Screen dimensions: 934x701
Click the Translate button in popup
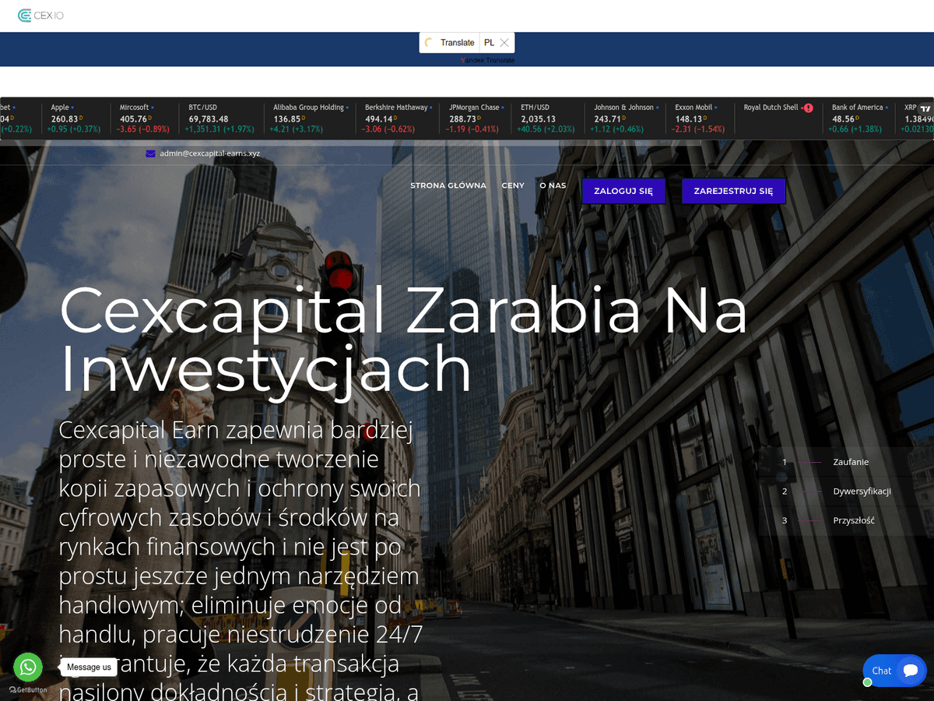coord(457,43)
